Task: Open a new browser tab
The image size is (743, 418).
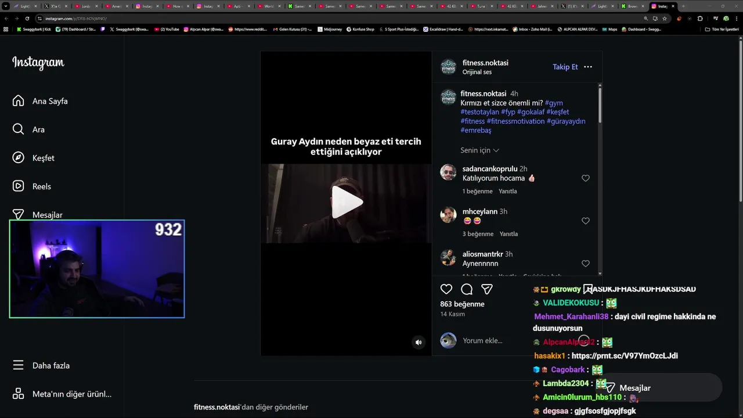Action: click(683, 6)
